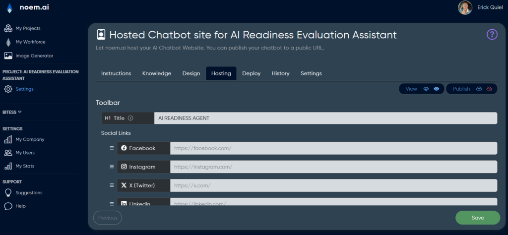
Task: Click the outlined eye View icon
Action: click(426, 89)
